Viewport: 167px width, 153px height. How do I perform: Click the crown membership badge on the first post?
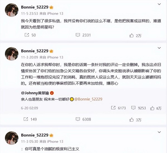click(x=51, y=7)
